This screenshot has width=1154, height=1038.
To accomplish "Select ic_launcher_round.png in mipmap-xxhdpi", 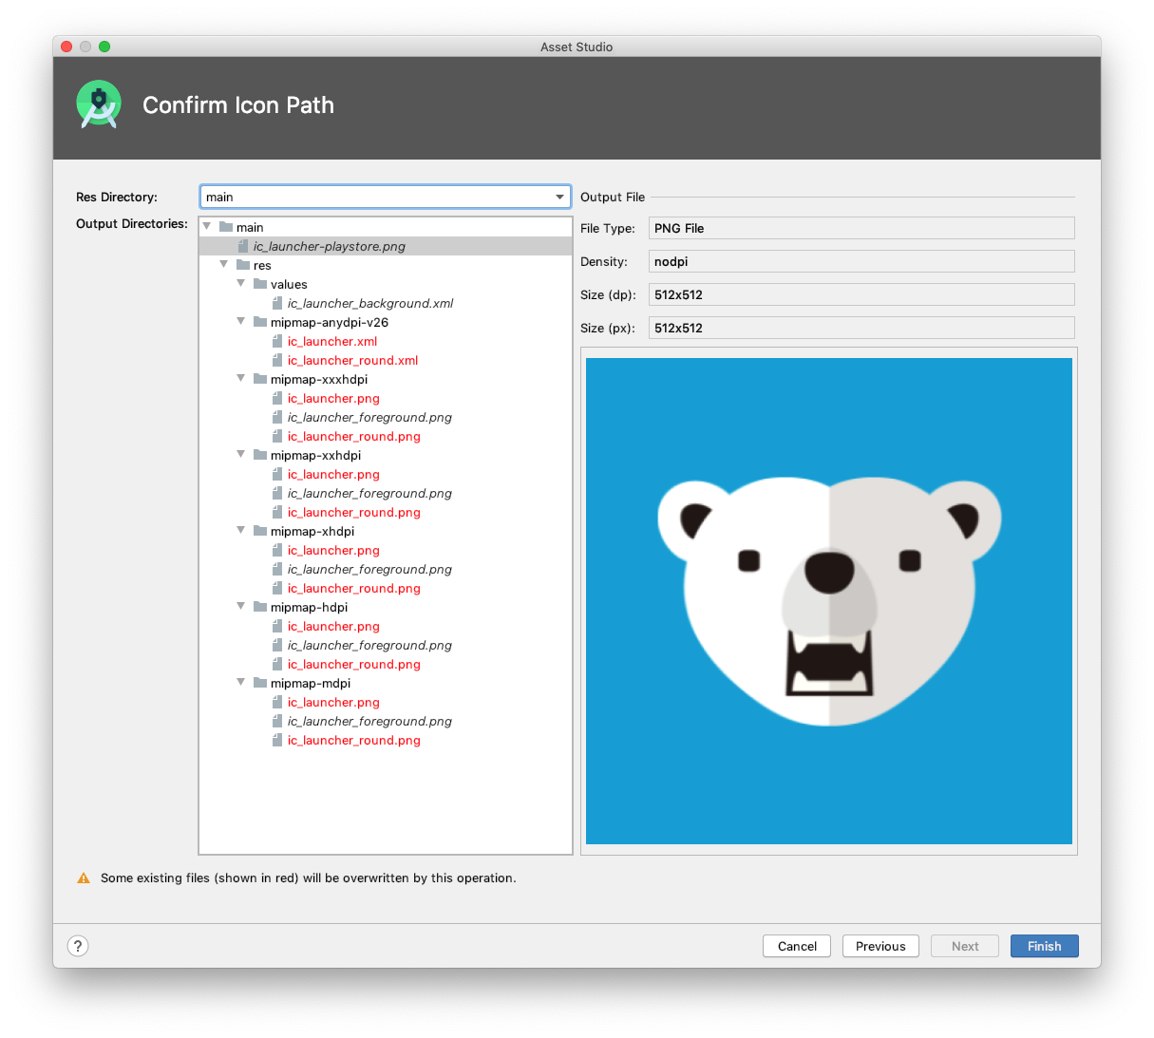I will (353, 512).
